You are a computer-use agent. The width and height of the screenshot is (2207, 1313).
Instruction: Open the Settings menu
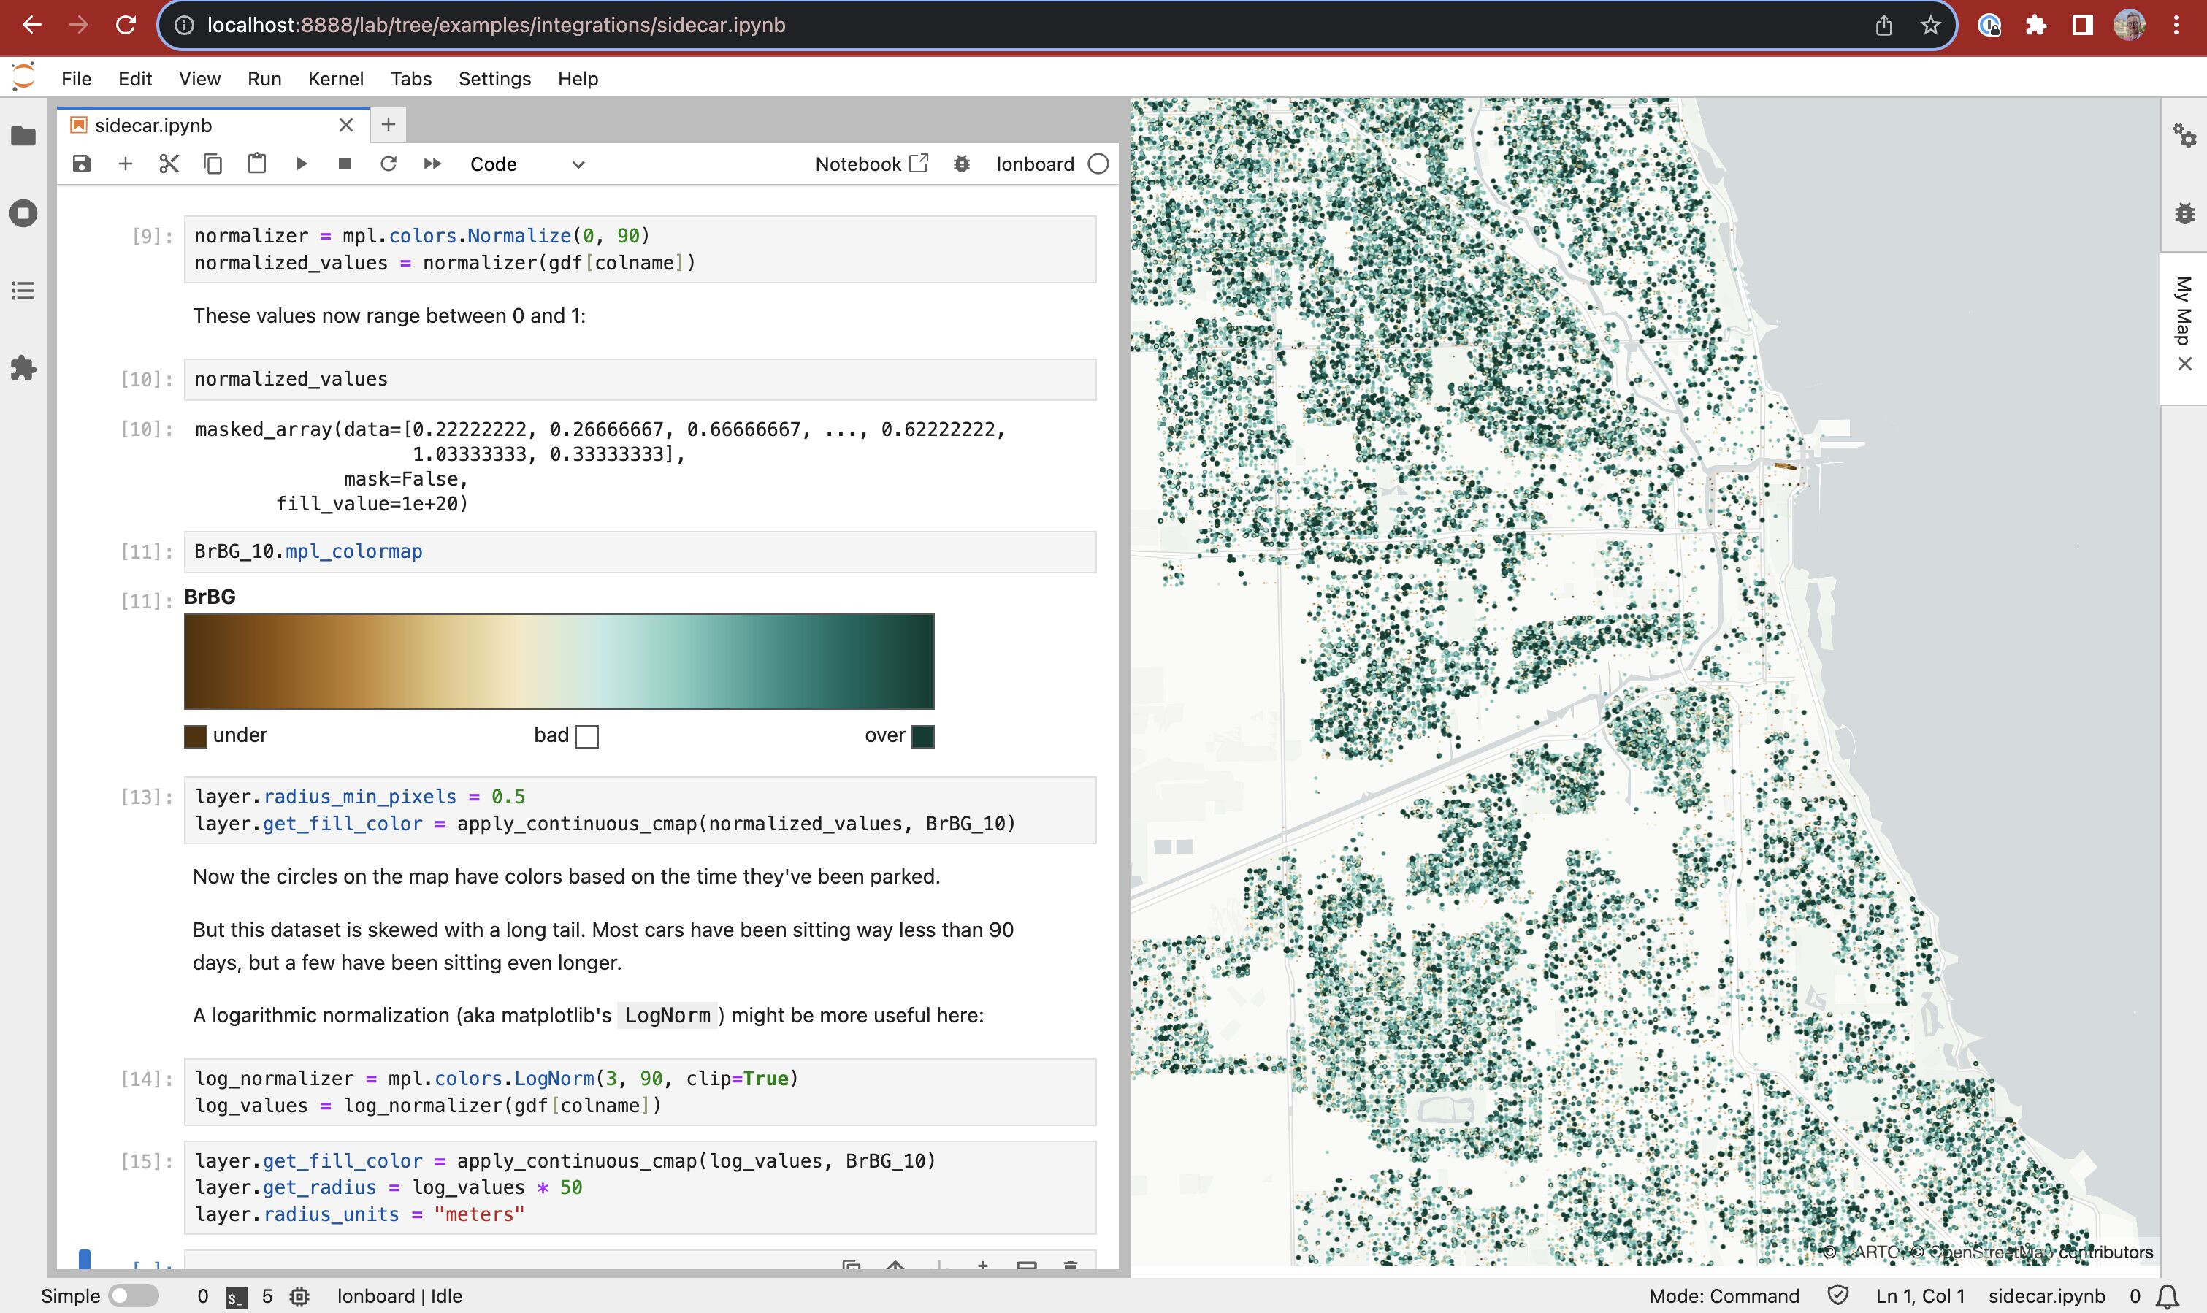click(x=494, y=79)
